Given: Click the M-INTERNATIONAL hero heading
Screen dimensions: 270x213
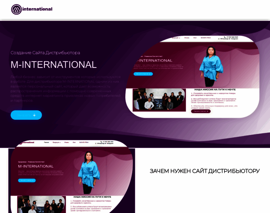Looking at the screenshot, I should pyautogui.click(x=54, y=65).
